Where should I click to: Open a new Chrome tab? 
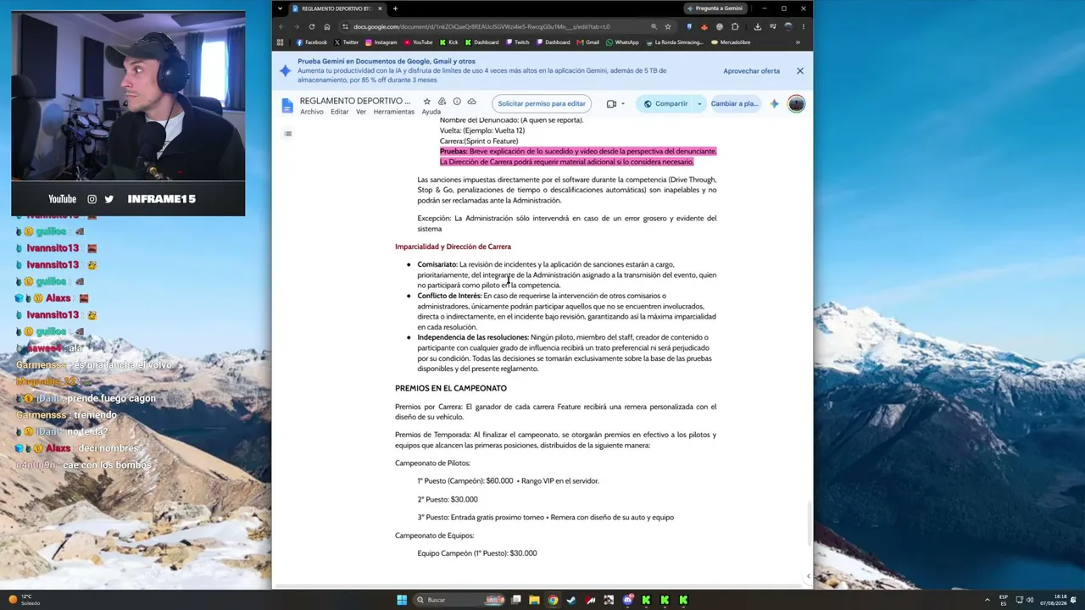[395, 8]
